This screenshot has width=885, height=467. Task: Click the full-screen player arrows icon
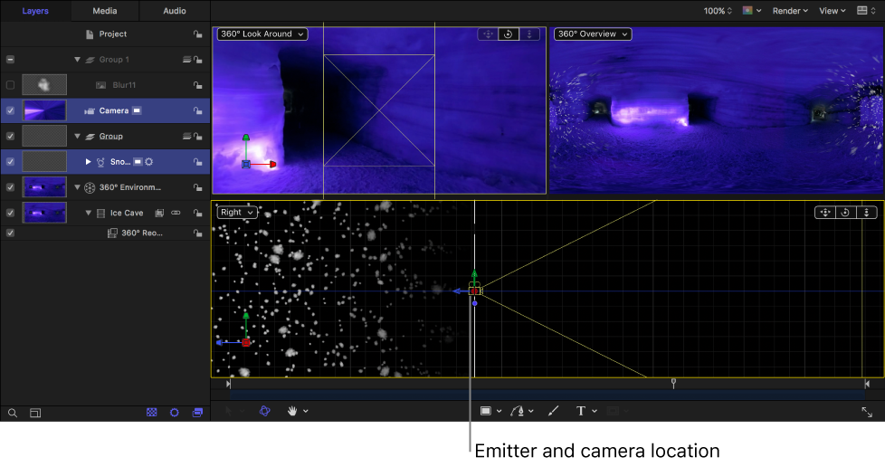(867, 412)
